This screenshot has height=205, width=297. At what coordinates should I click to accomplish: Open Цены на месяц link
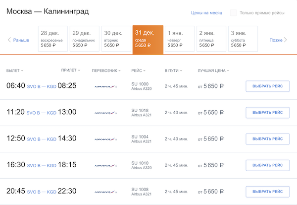[207, 12]
